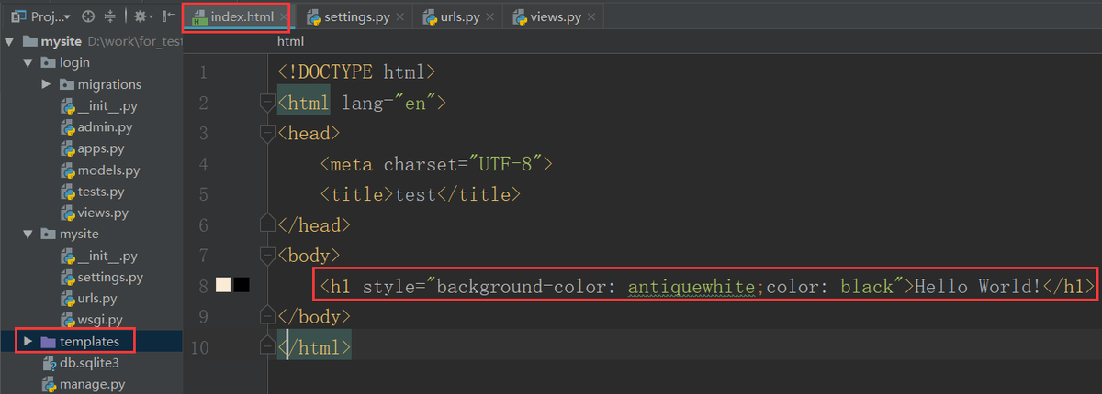Click the antiquewhite color swatch in gutter
Viewport: 1102px width, 394px height.
tap(223, 285)
